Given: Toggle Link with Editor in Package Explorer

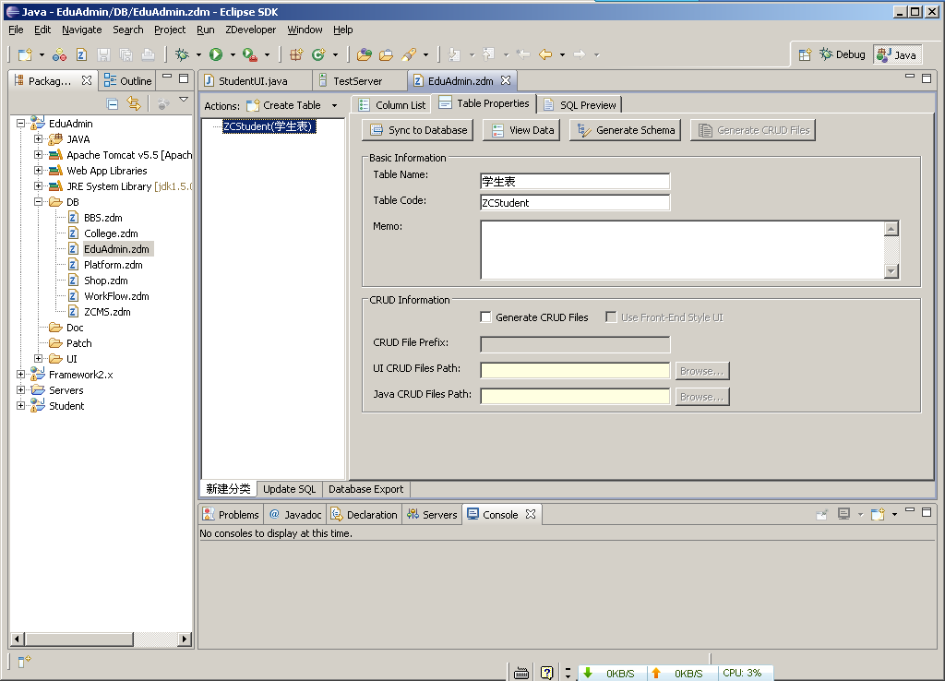Looking at the screenshot, I should pos(134,103).
